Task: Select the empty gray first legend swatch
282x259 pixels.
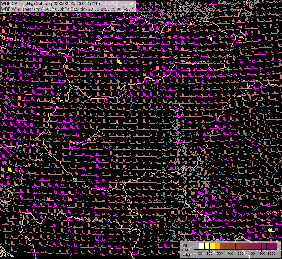Action: [x=196, y=246]
